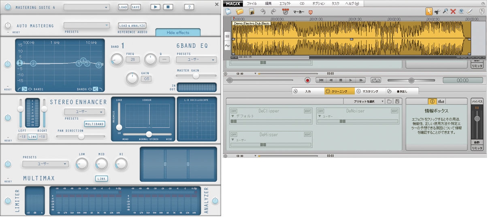Click the fast-forward transport button
The width and height of the screenshot is (488, 219).
pyautogui.click(x=361, y=81)
